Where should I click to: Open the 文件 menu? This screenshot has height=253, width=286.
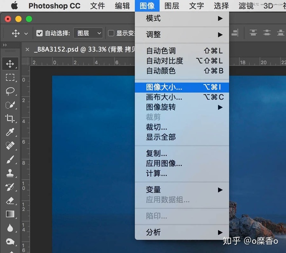[98, 6]
